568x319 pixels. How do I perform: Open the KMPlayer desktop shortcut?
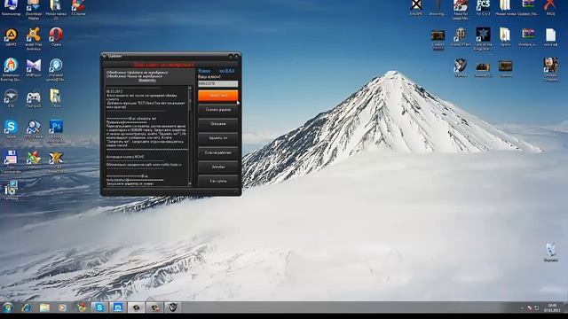point(34,68)
